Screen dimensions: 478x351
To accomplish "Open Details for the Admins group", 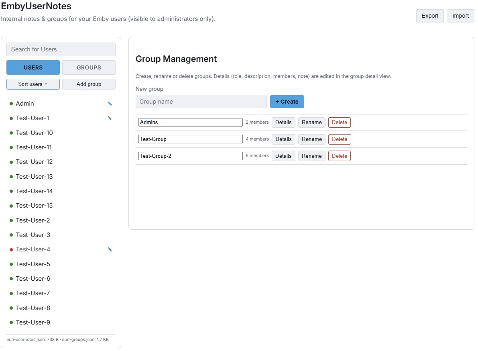I will pos(283,122).
